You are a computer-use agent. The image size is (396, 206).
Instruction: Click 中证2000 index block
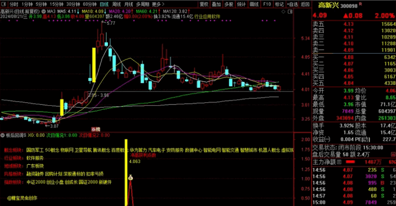pos(36,182)
